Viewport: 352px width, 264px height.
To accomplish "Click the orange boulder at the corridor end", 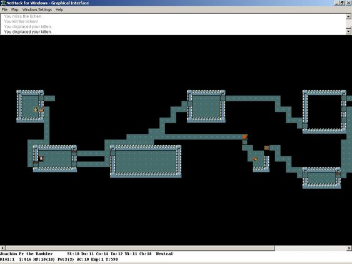I will (244, 136).
